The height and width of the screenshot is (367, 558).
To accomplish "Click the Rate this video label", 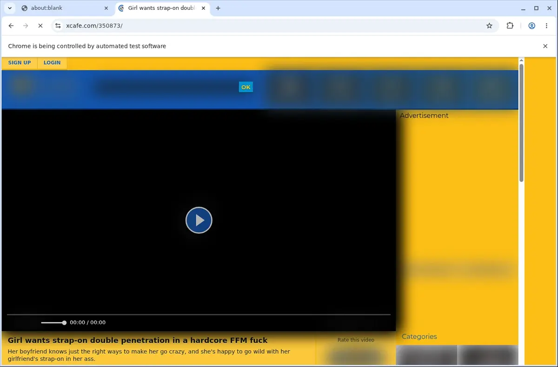I will pyautogui.click(x=356, y=340).
